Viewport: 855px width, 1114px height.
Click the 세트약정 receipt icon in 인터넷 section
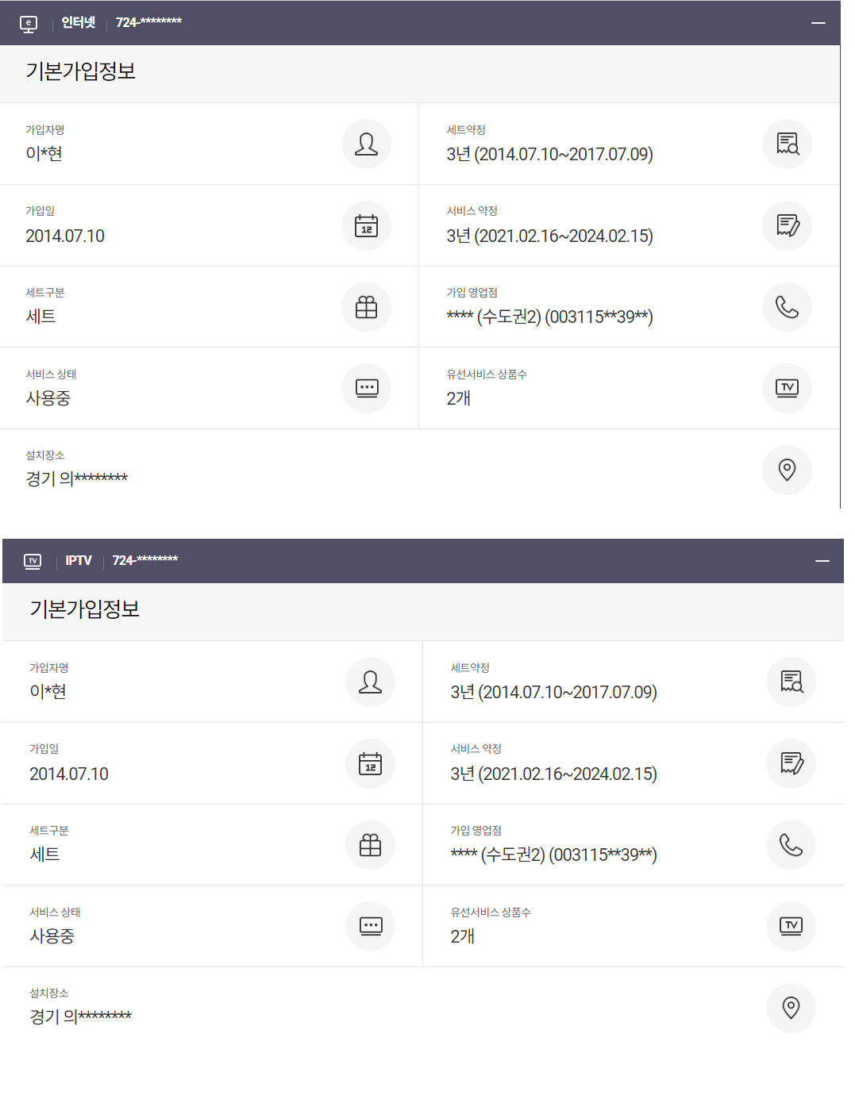pyautogui.click(x=787, y=144)
